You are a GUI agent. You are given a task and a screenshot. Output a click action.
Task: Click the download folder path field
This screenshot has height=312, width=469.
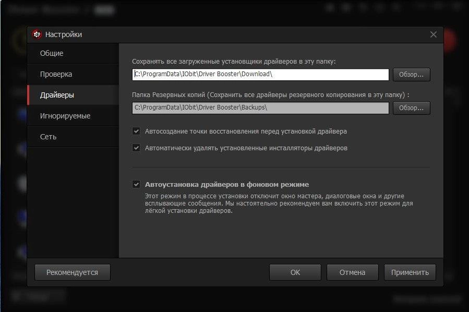pos(260,75)
